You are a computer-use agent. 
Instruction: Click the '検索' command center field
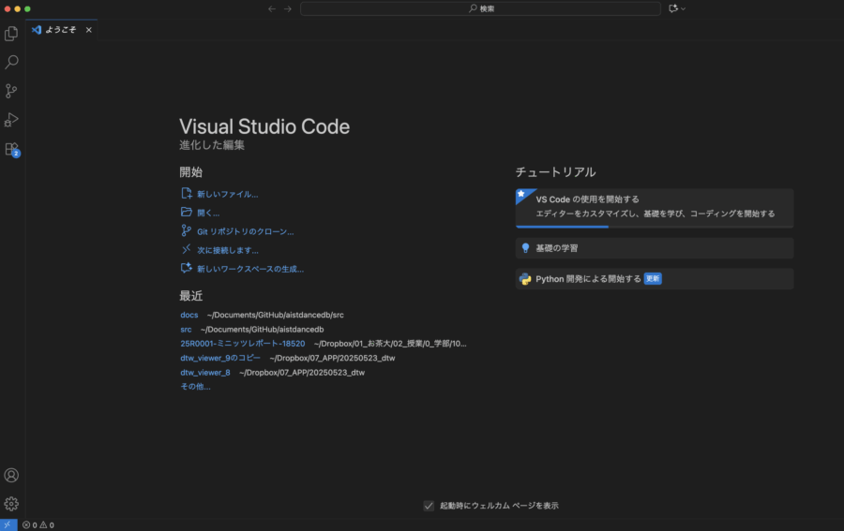point(480,8)
